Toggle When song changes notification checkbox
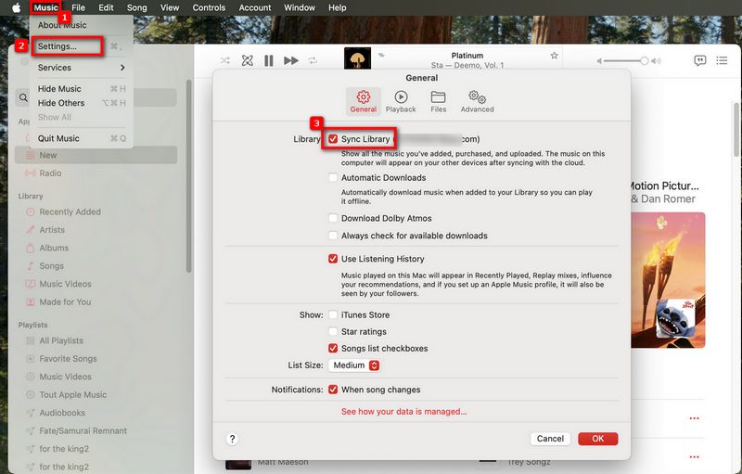 click(x=333, y=390)
